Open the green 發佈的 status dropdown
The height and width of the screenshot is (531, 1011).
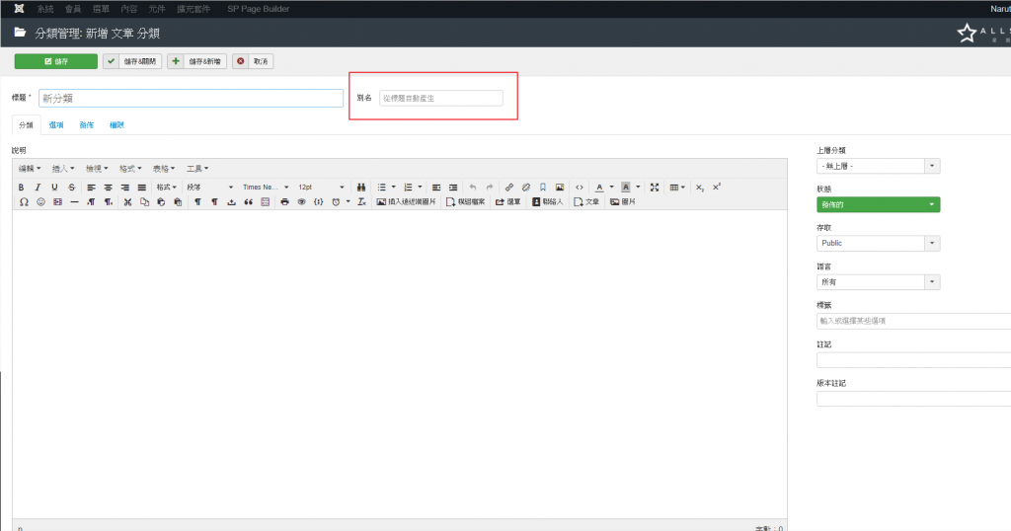878,204
